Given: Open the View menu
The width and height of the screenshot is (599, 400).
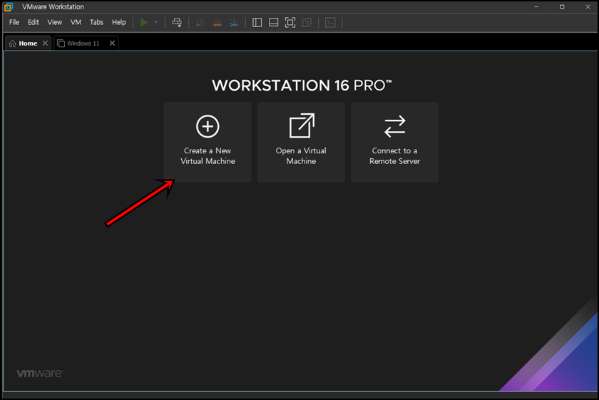Looking at the screenshot, I should pos(55,22).
